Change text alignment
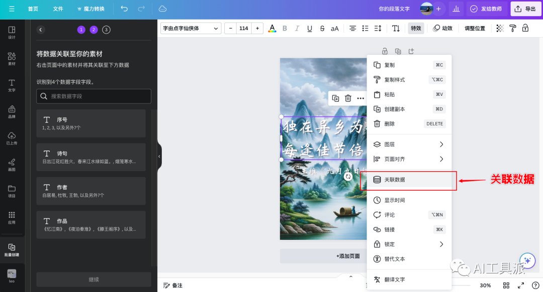Viewport: 543px width, 292px height. point(352,28)
